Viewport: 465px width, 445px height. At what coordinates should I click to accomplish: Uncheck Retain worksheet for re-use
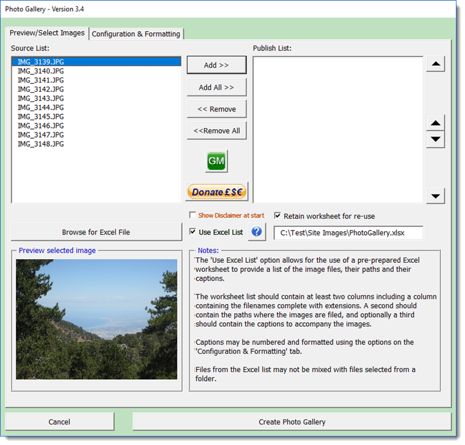(x=278, y=216)
